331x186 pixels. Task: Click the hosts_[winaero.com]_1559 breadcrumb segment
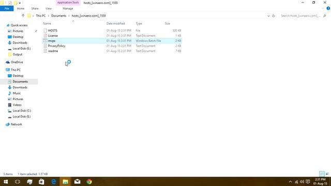pyautogui.click(x=88, y=16)
